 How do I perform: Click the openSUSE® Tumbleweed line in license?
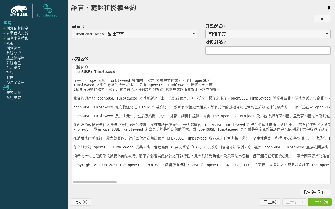coord(94,72)
